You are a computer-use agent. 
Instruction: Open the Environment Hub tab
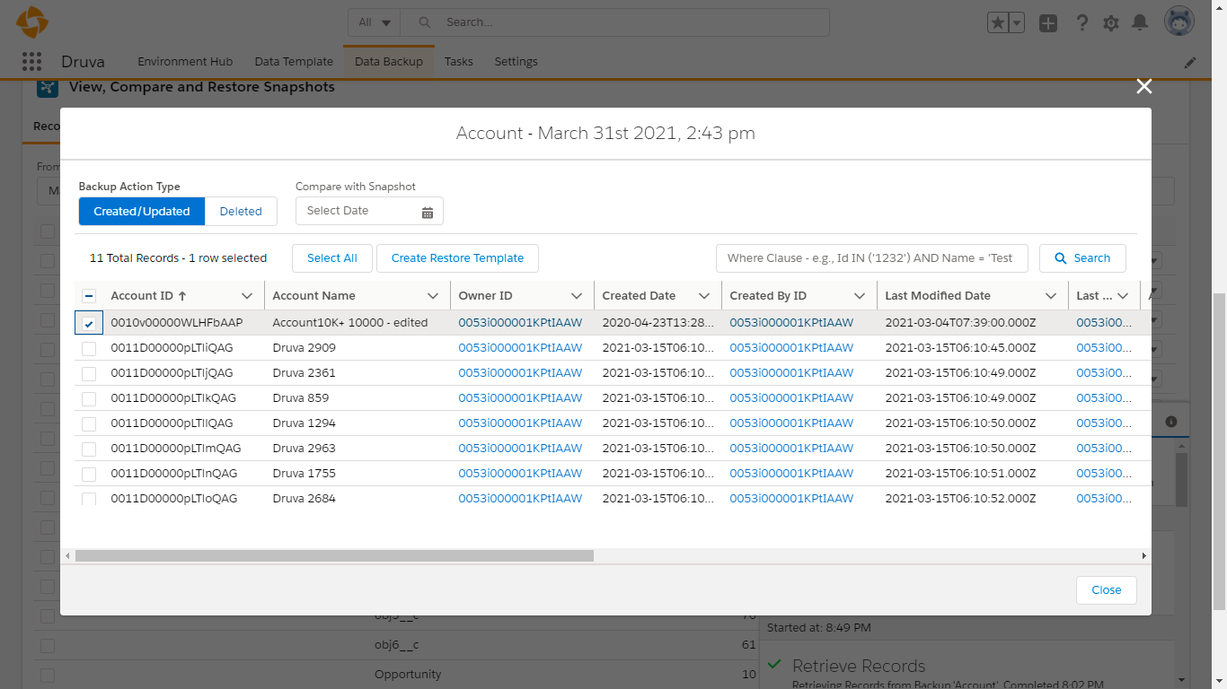click(x=185, y=62)
